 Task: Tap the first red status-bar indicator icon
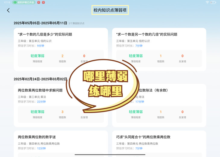pos(39,2)
